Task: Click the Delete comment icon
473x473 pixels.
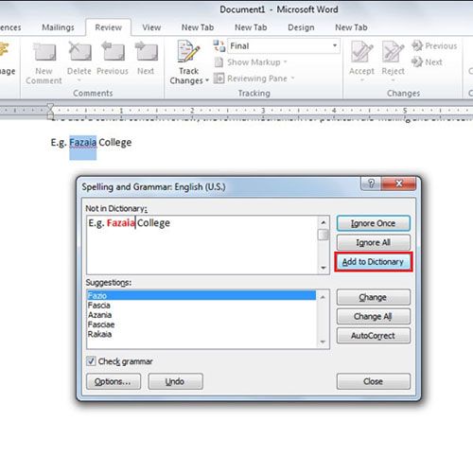Action: (79, 51)
